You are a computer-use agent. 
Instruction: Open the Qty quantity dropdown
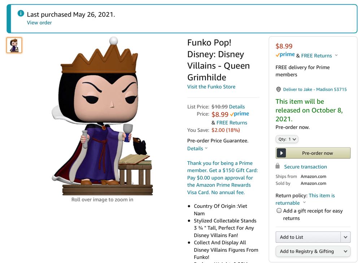coord(287,139)
